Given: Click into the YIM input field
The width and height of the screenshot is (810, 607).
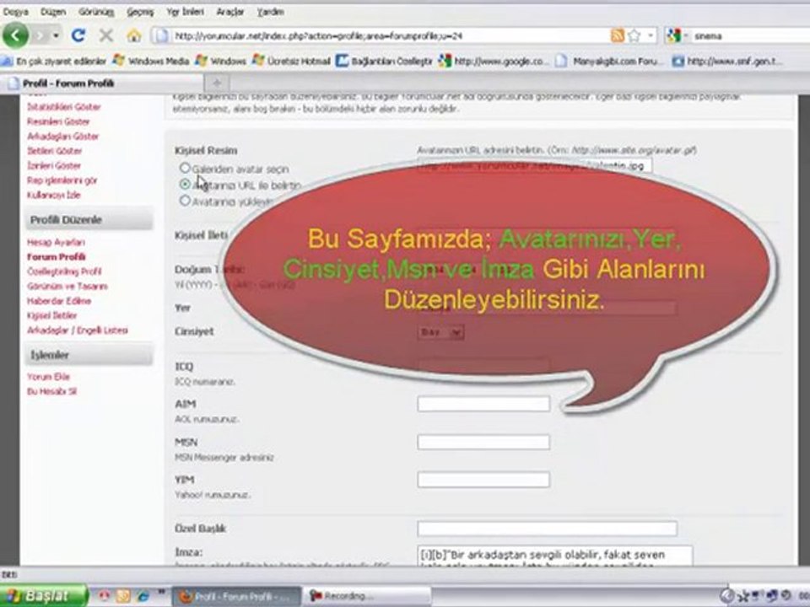Looking at the screenshot, I should coord(483,480).
